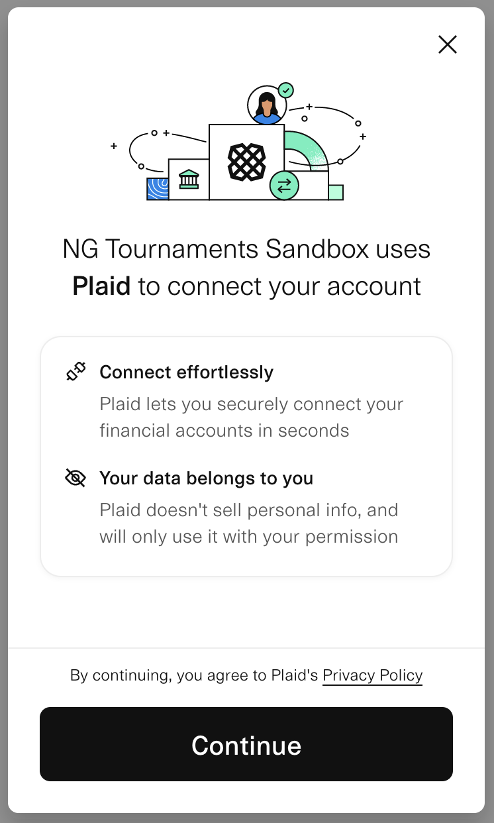494x823 pixels.
Task: Click the green transfer arrows circle
Action: pos(284,186)
